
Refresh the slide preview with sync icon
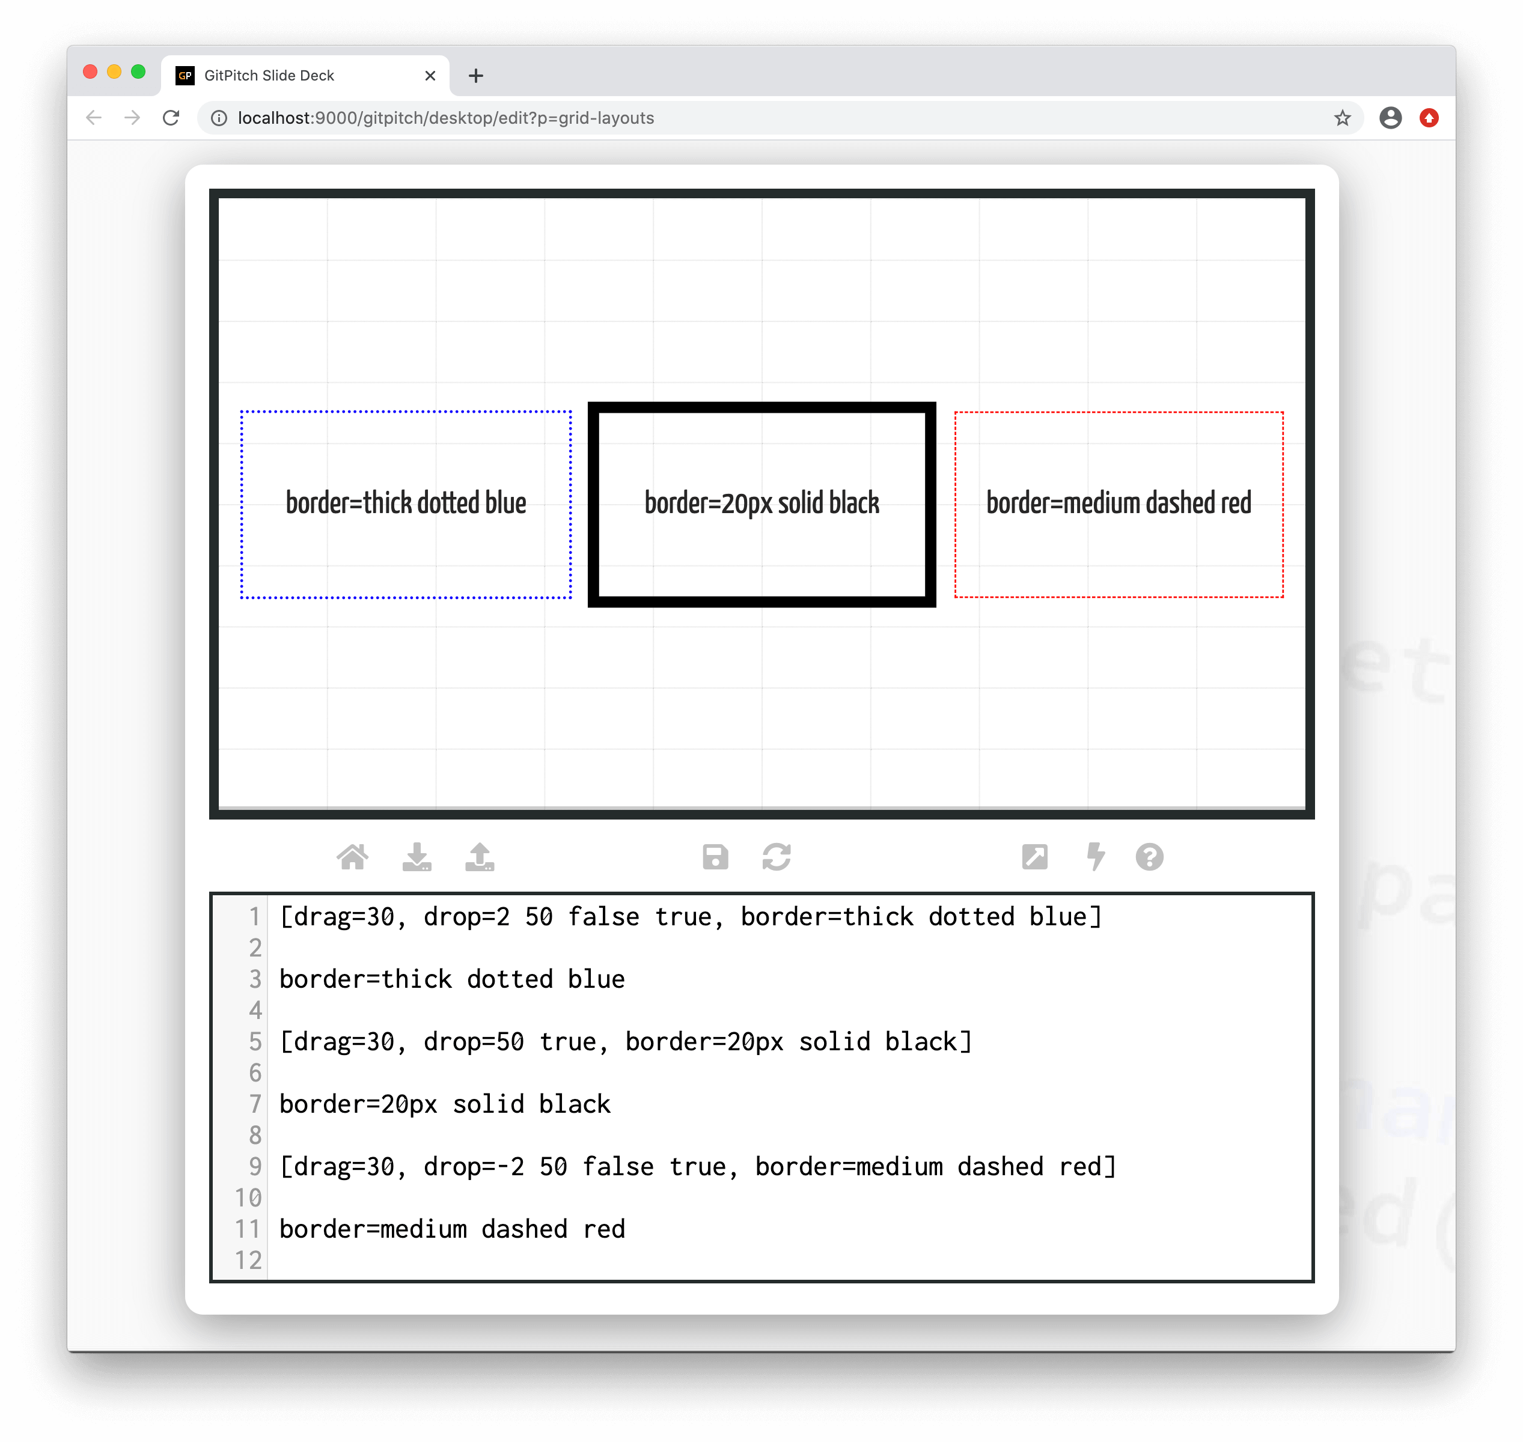click(x=777, y=856)
